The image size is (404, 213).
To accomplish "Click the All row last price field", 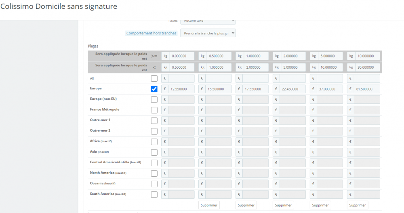I will click(x=367, y=78).
